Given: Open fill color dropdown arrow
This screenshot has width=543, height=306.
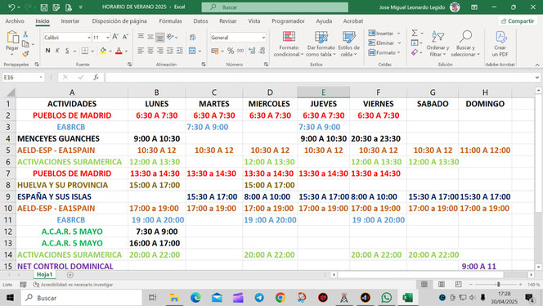Looking at the screenshot, I should pos(110,51).
